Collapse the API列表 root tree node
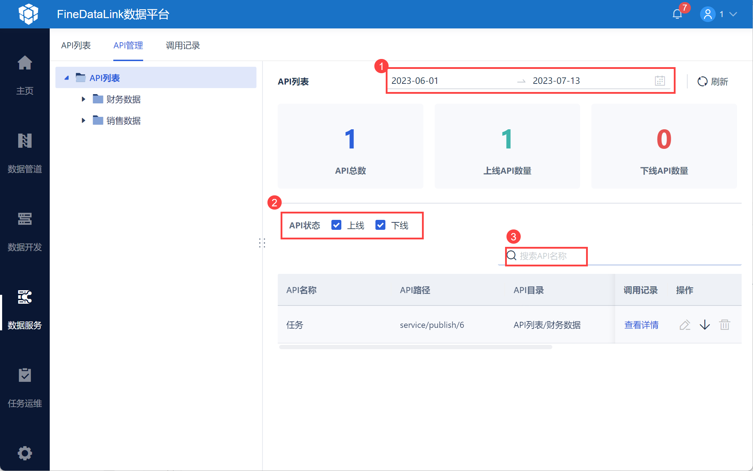This screenshot has width=753, height=471. 66,78
